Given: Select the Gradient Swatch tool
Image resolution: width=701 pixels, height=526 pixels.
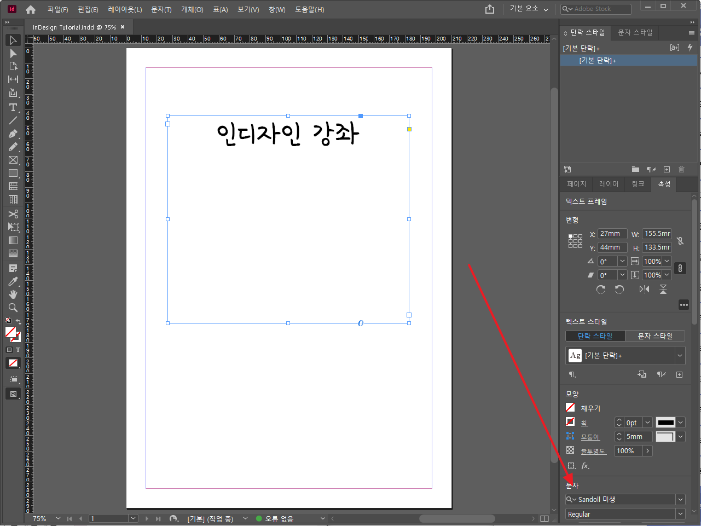Looking at the screenshot, I should coord(13,240).
